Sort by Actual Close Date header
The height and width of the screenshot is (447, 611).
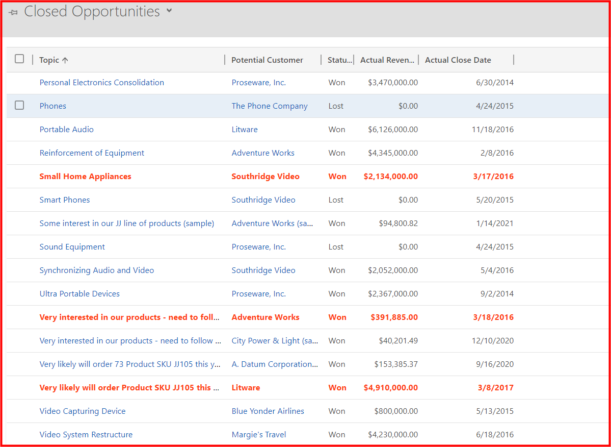click(x=458, y=60)
